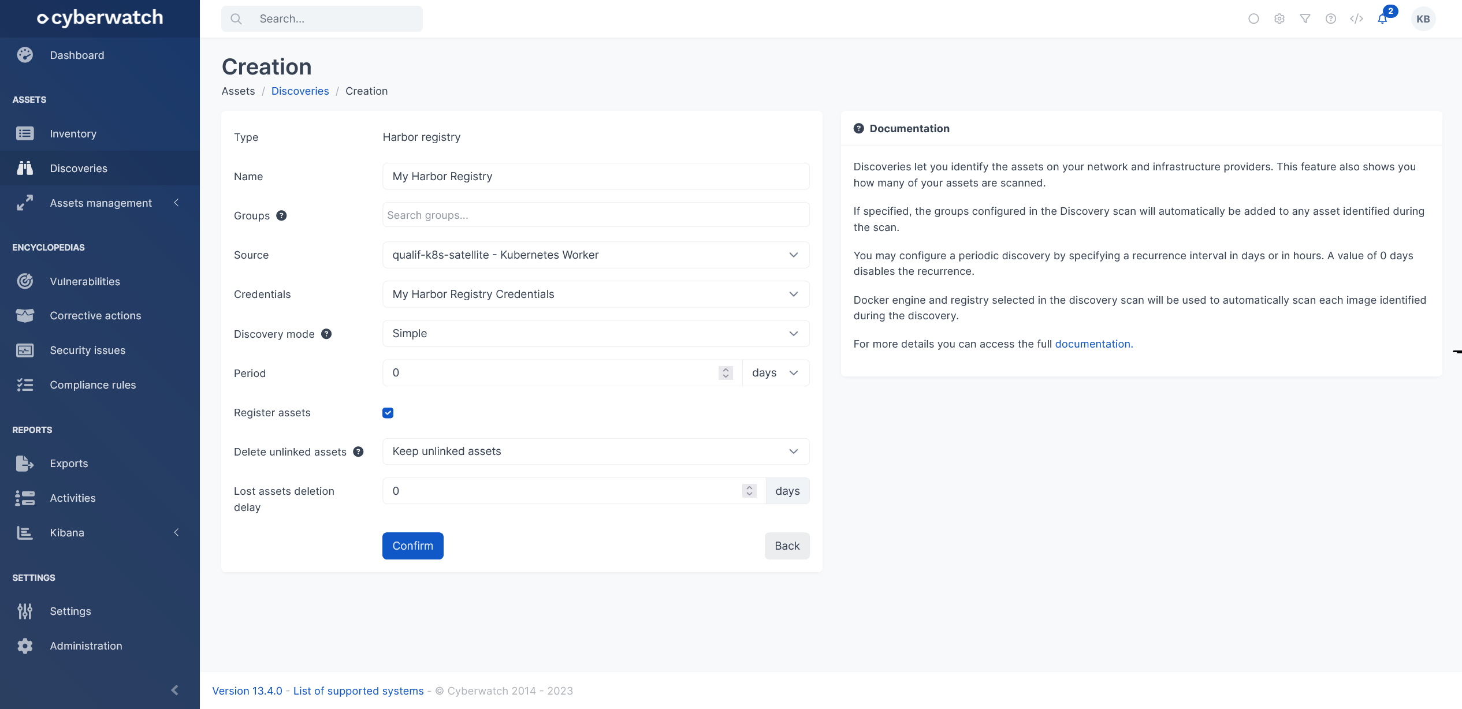
Task: Open Corrective actions in sidebar
Action: point(100,315)
